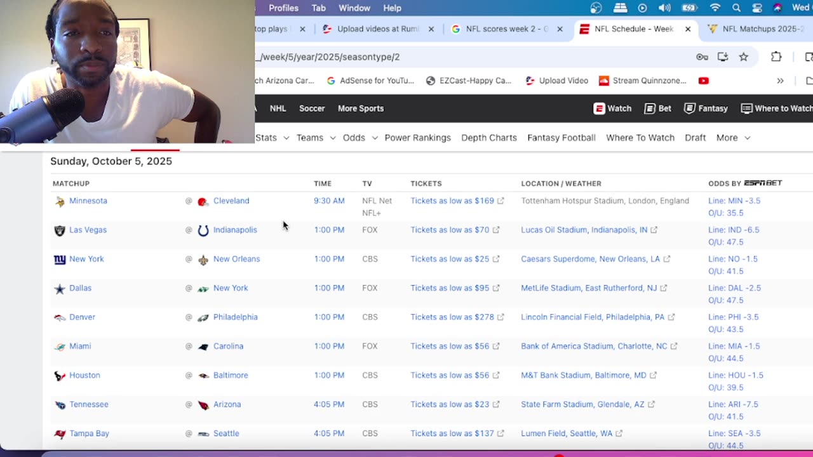Open the 'AdSense for YouTu...' bookmark
The width and height of the screenshot is (813, 457).
(370, 81)
